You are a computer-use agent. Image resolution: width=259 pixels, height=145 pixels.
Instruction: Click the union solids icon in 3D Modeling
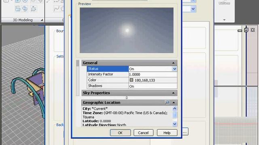tap(25, 8)
